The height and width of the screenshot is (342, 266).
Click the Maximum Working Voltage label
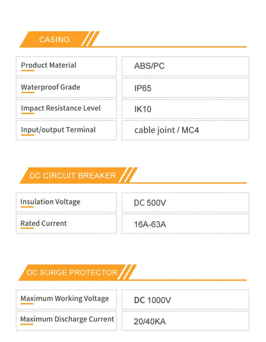click(x=65, y=299)
